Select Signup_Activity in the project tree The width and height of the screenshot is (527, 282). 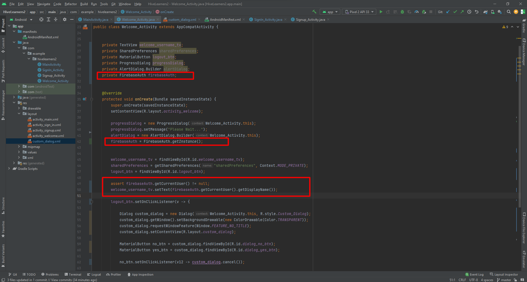(54, 76)
